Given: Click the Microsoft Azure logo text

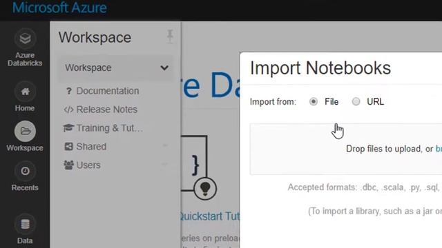Looking at the screenshot, I should (59, 8).
